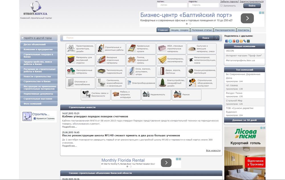Open Мебель и предметы интерьера category
This screenshot has height=180, width=285.
pyautogui.click(x=126, y=94)
